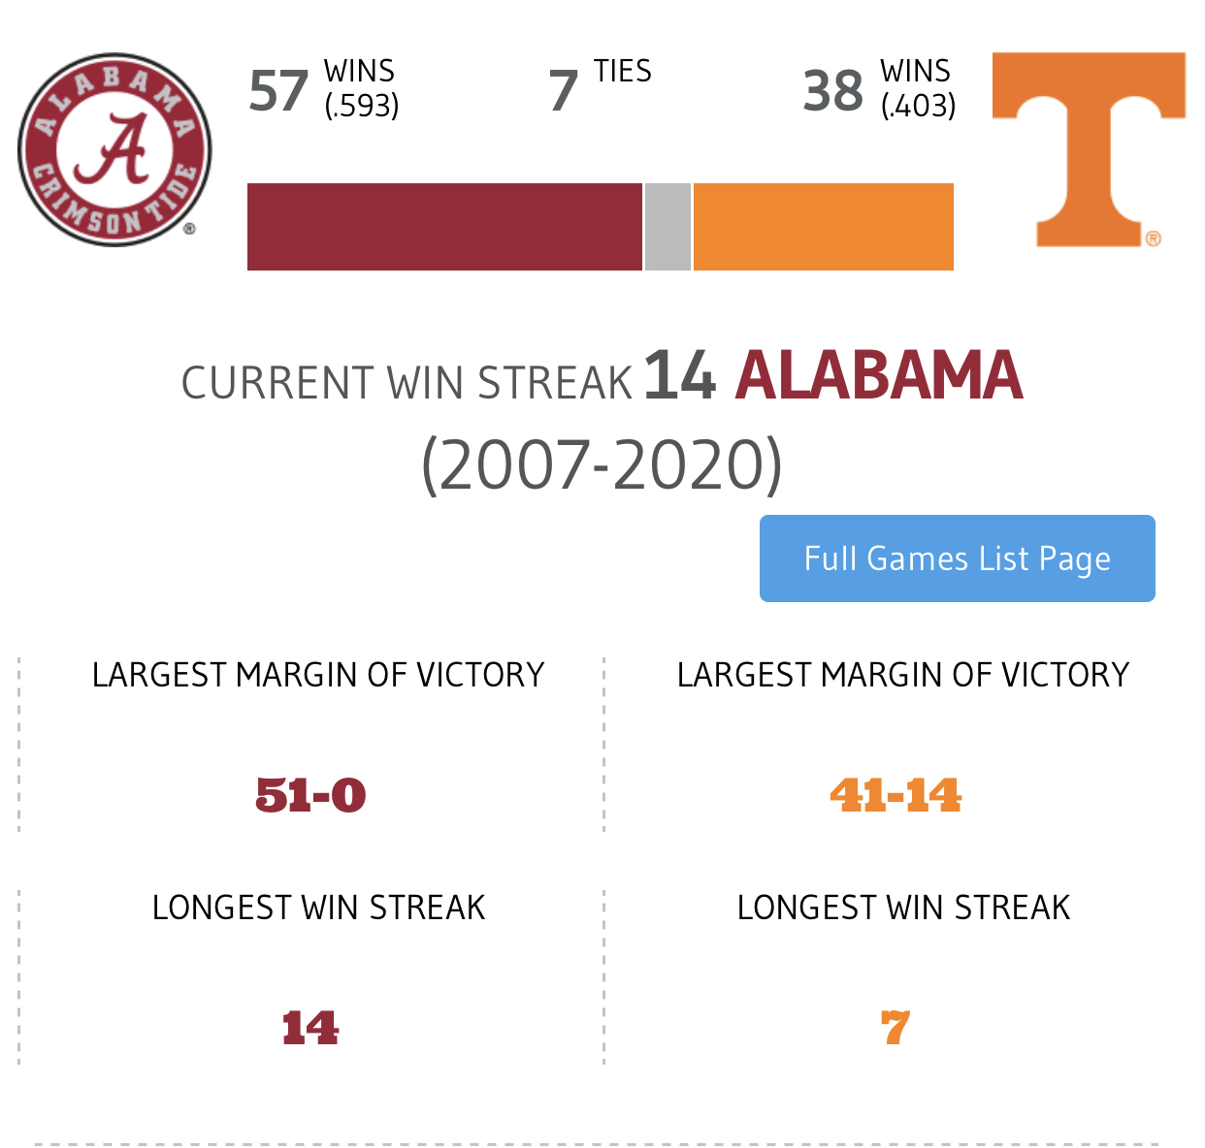Click the 7 ties number
Viewport: 1205px width, 1148px height.
click(x=564, y=91)
